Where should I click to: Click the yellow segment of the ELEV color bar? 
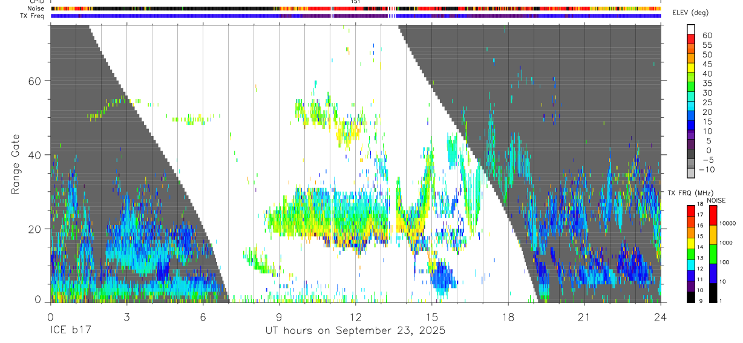tap(691, 67)
